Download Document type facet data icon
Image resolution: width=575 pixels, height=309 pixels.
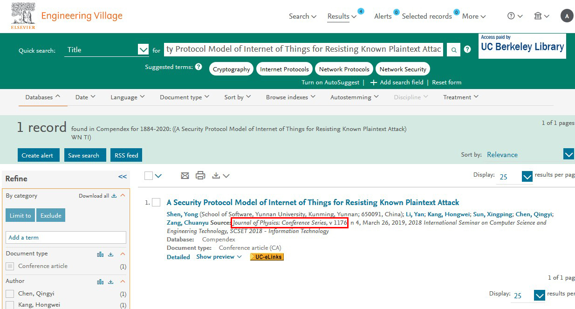pos(111,254)
